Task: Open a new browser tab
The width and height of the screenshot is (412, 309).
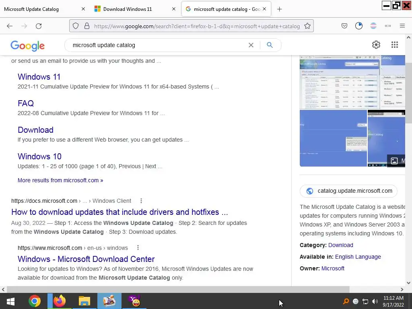Action: click(279, 9)
